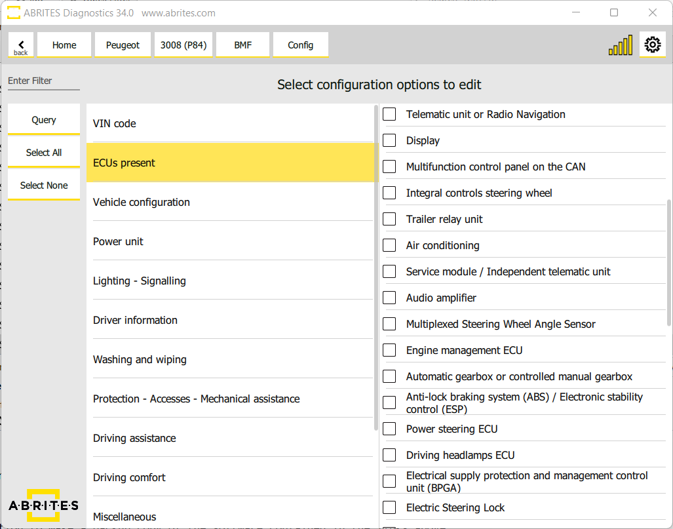Tick Electrical supply protection BPGA checkbox

click(389, 481)
